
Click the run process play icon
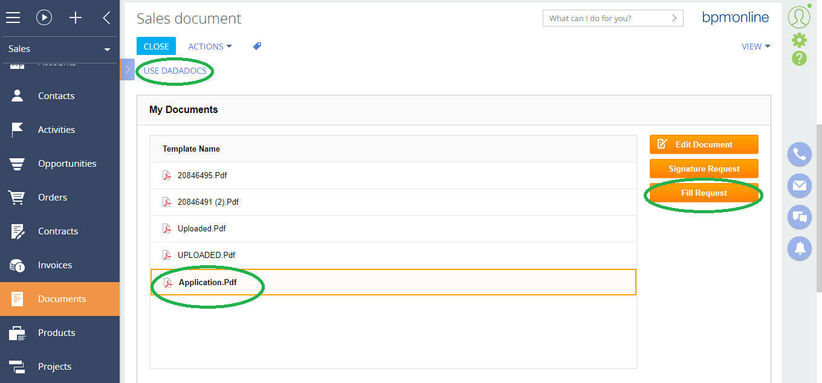(44, 18)
